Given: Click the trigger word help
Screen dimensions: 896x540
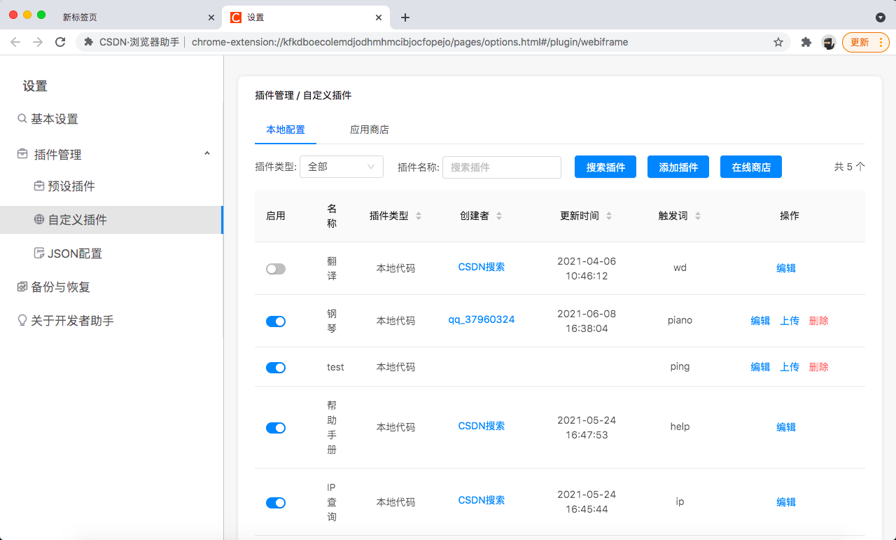Looking at the screenshot, I should [x=680, y=427].
